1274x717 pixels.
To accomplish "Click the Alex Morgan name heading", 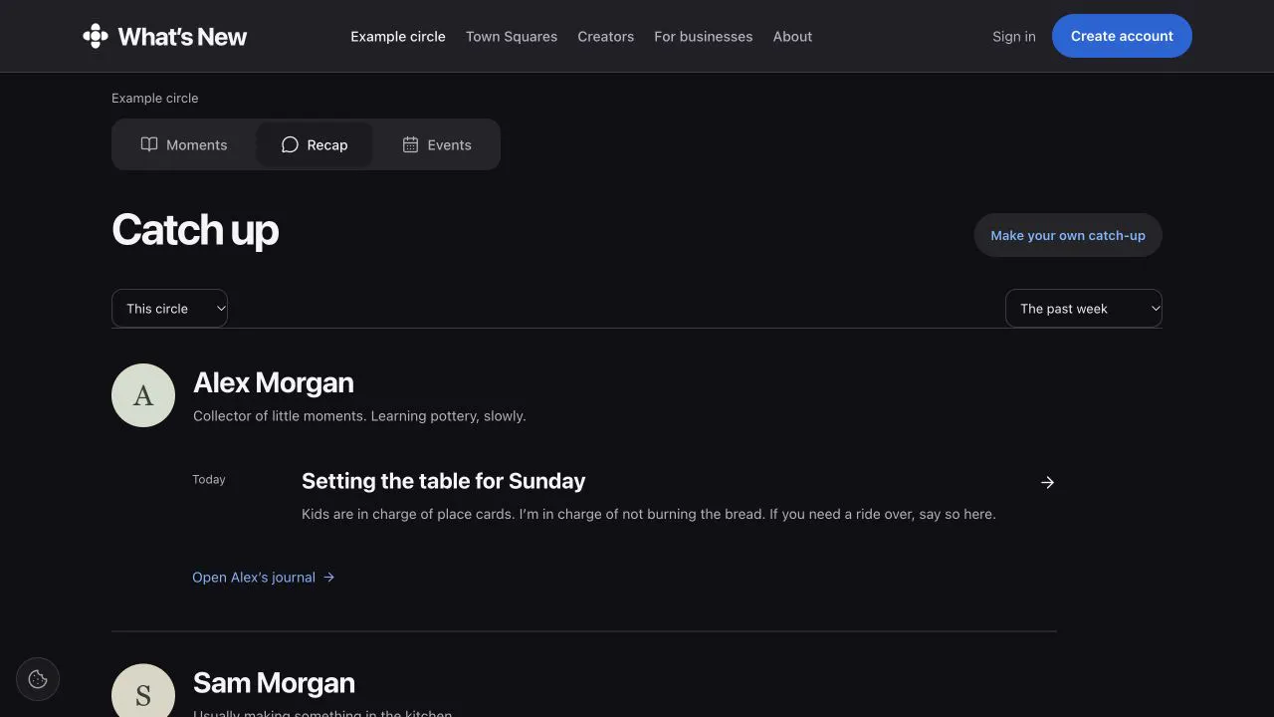I will pos(273,382).
